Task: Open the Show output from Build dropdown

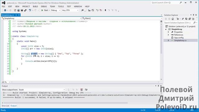Action: coord(42,90)
